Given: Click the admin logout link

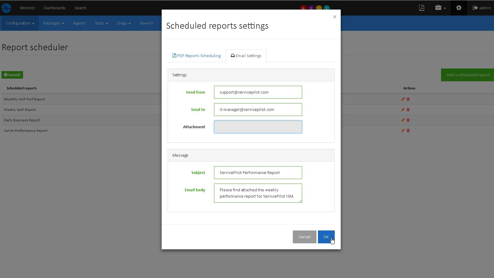Looking at the screenshot, I should [482, 8].
